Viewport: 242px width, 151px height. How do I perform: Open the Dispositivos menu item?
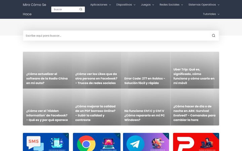(124, 5)
